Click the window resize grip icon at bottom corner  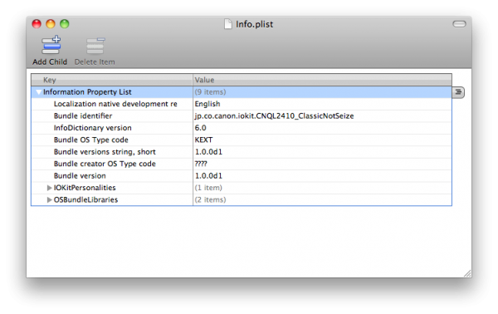(467, 273)
